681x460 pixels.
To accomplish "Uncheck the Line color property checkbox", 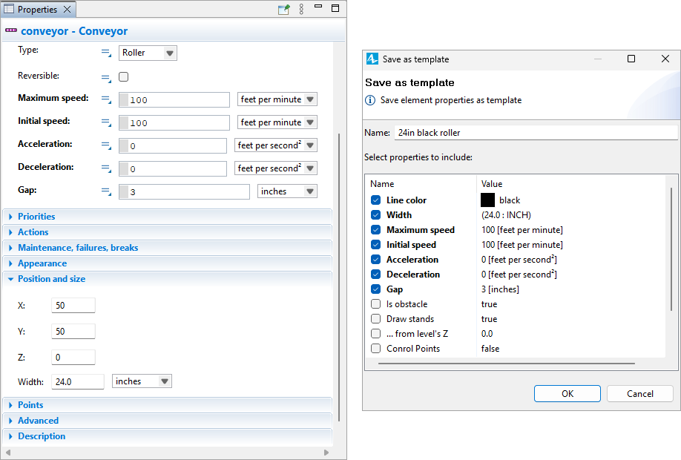I will pos(376,200).
